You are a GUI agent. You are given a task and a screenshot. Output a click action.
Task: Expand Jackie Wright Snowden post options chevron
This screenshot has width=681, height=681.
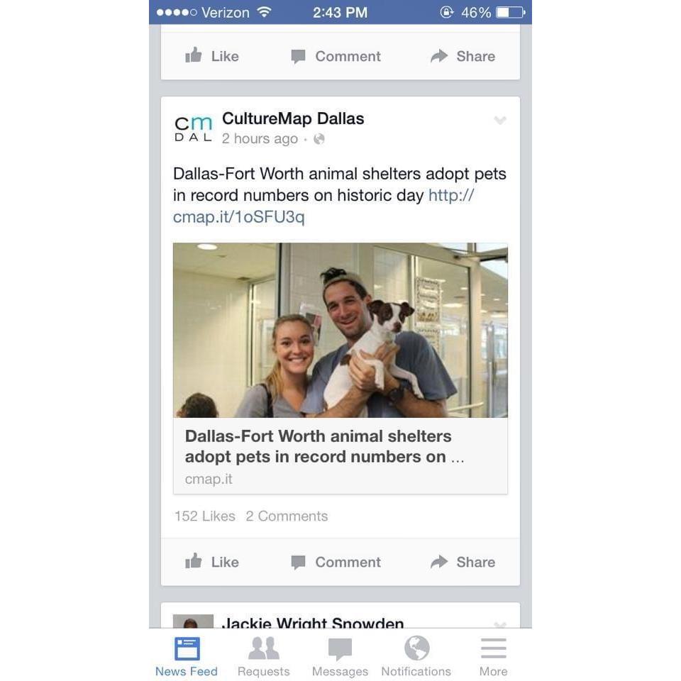click(x=500, y=624)
